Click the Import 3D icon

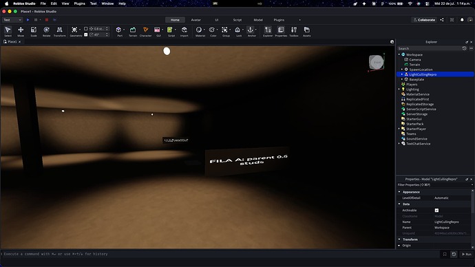click(x=184, y=30)
